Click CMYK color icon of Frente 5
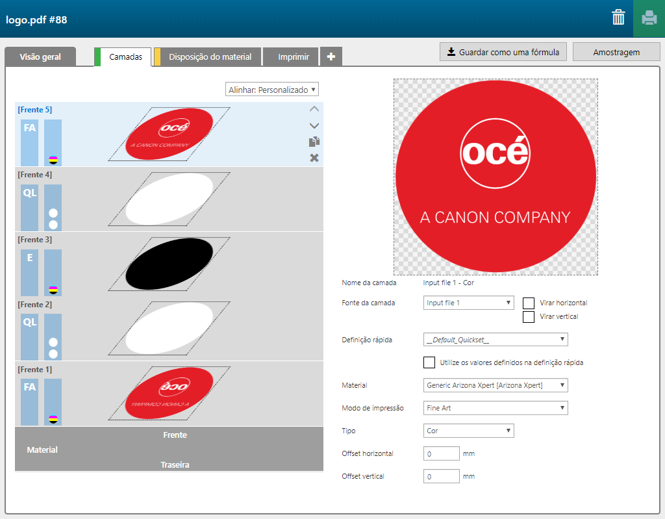This screenshot has height=519, width=665. [x=53, y=160]
